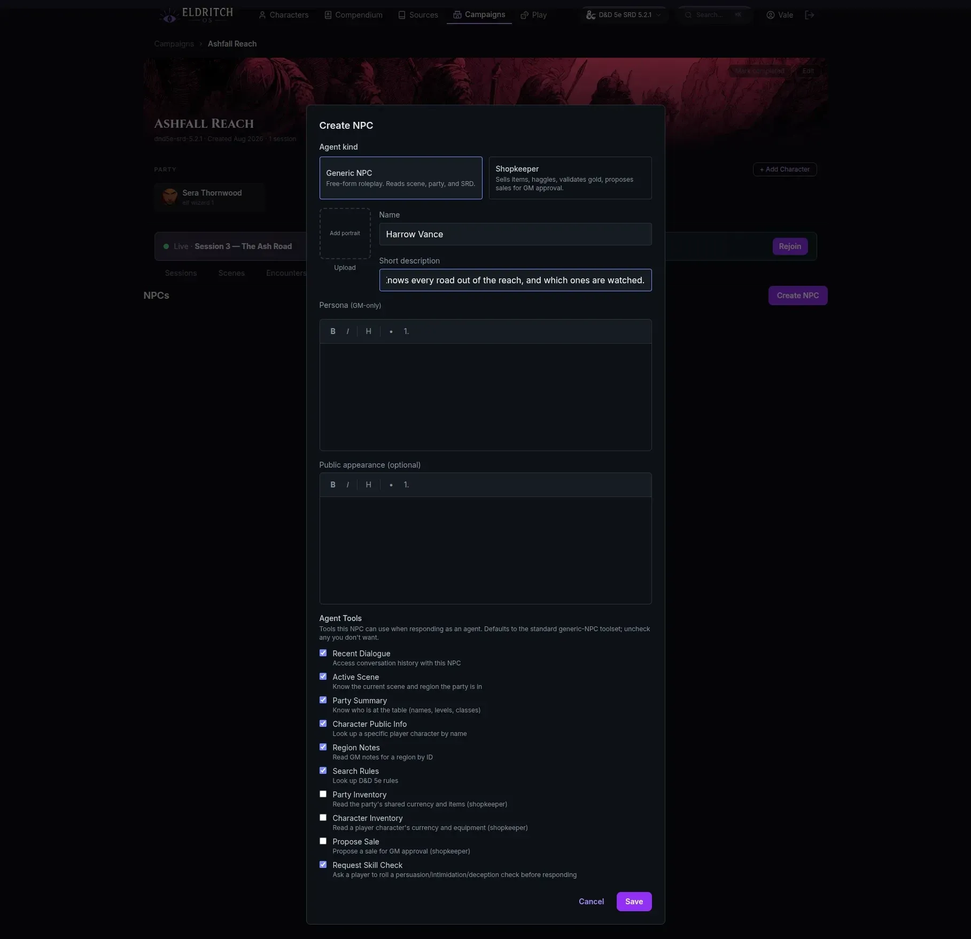Click the Campaigns breadcrumb link
This screenshot has width=971, height=939.
(174, 44)
